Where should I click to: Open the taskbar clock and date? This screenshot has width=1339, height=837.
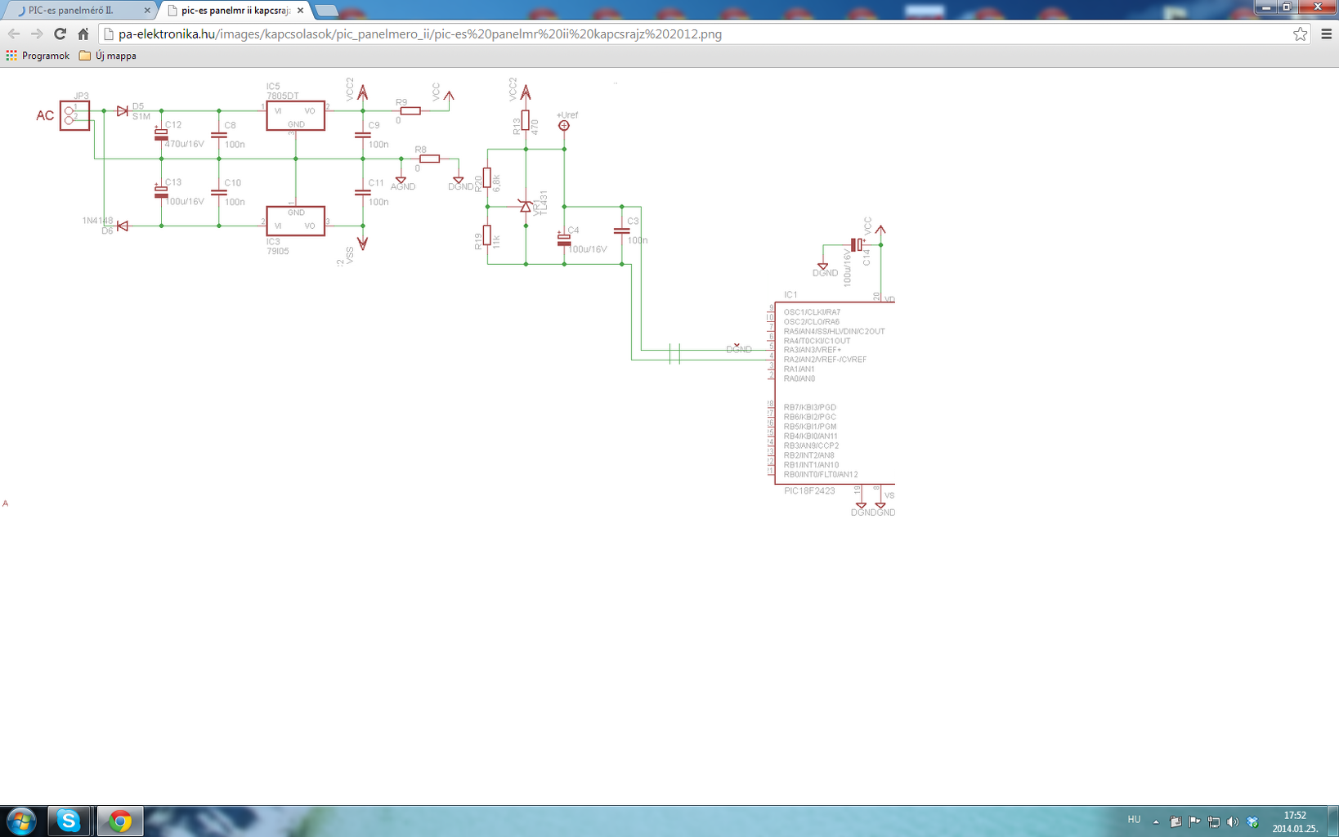1295,821
